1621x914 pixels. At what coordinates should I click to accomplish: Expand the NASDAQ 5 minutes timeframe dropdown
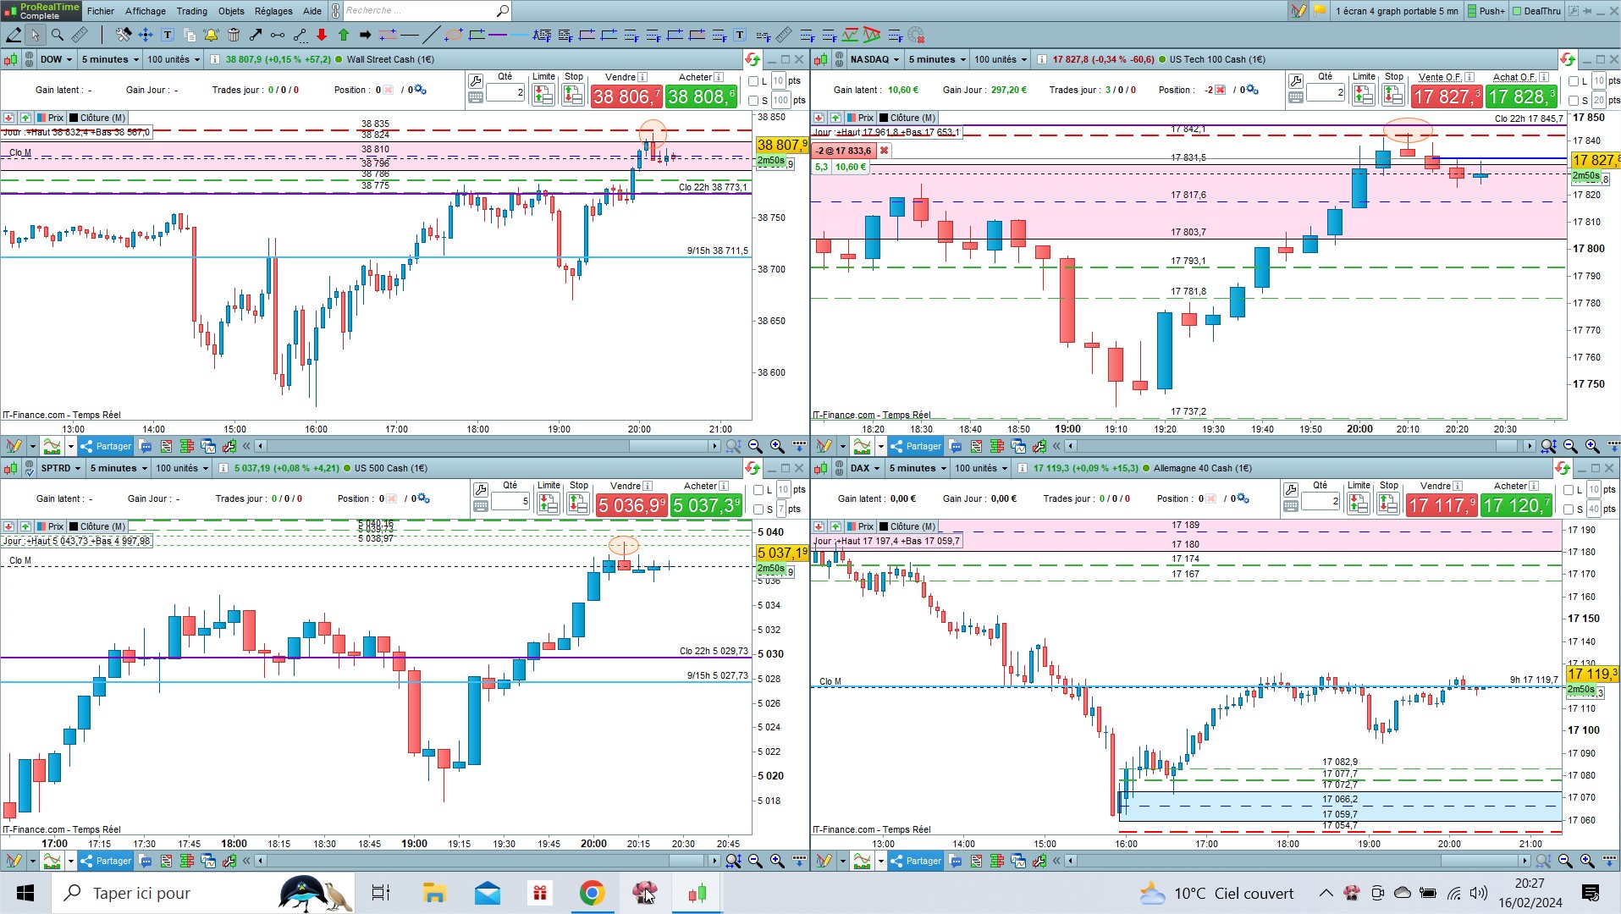(x=936, y=59)
